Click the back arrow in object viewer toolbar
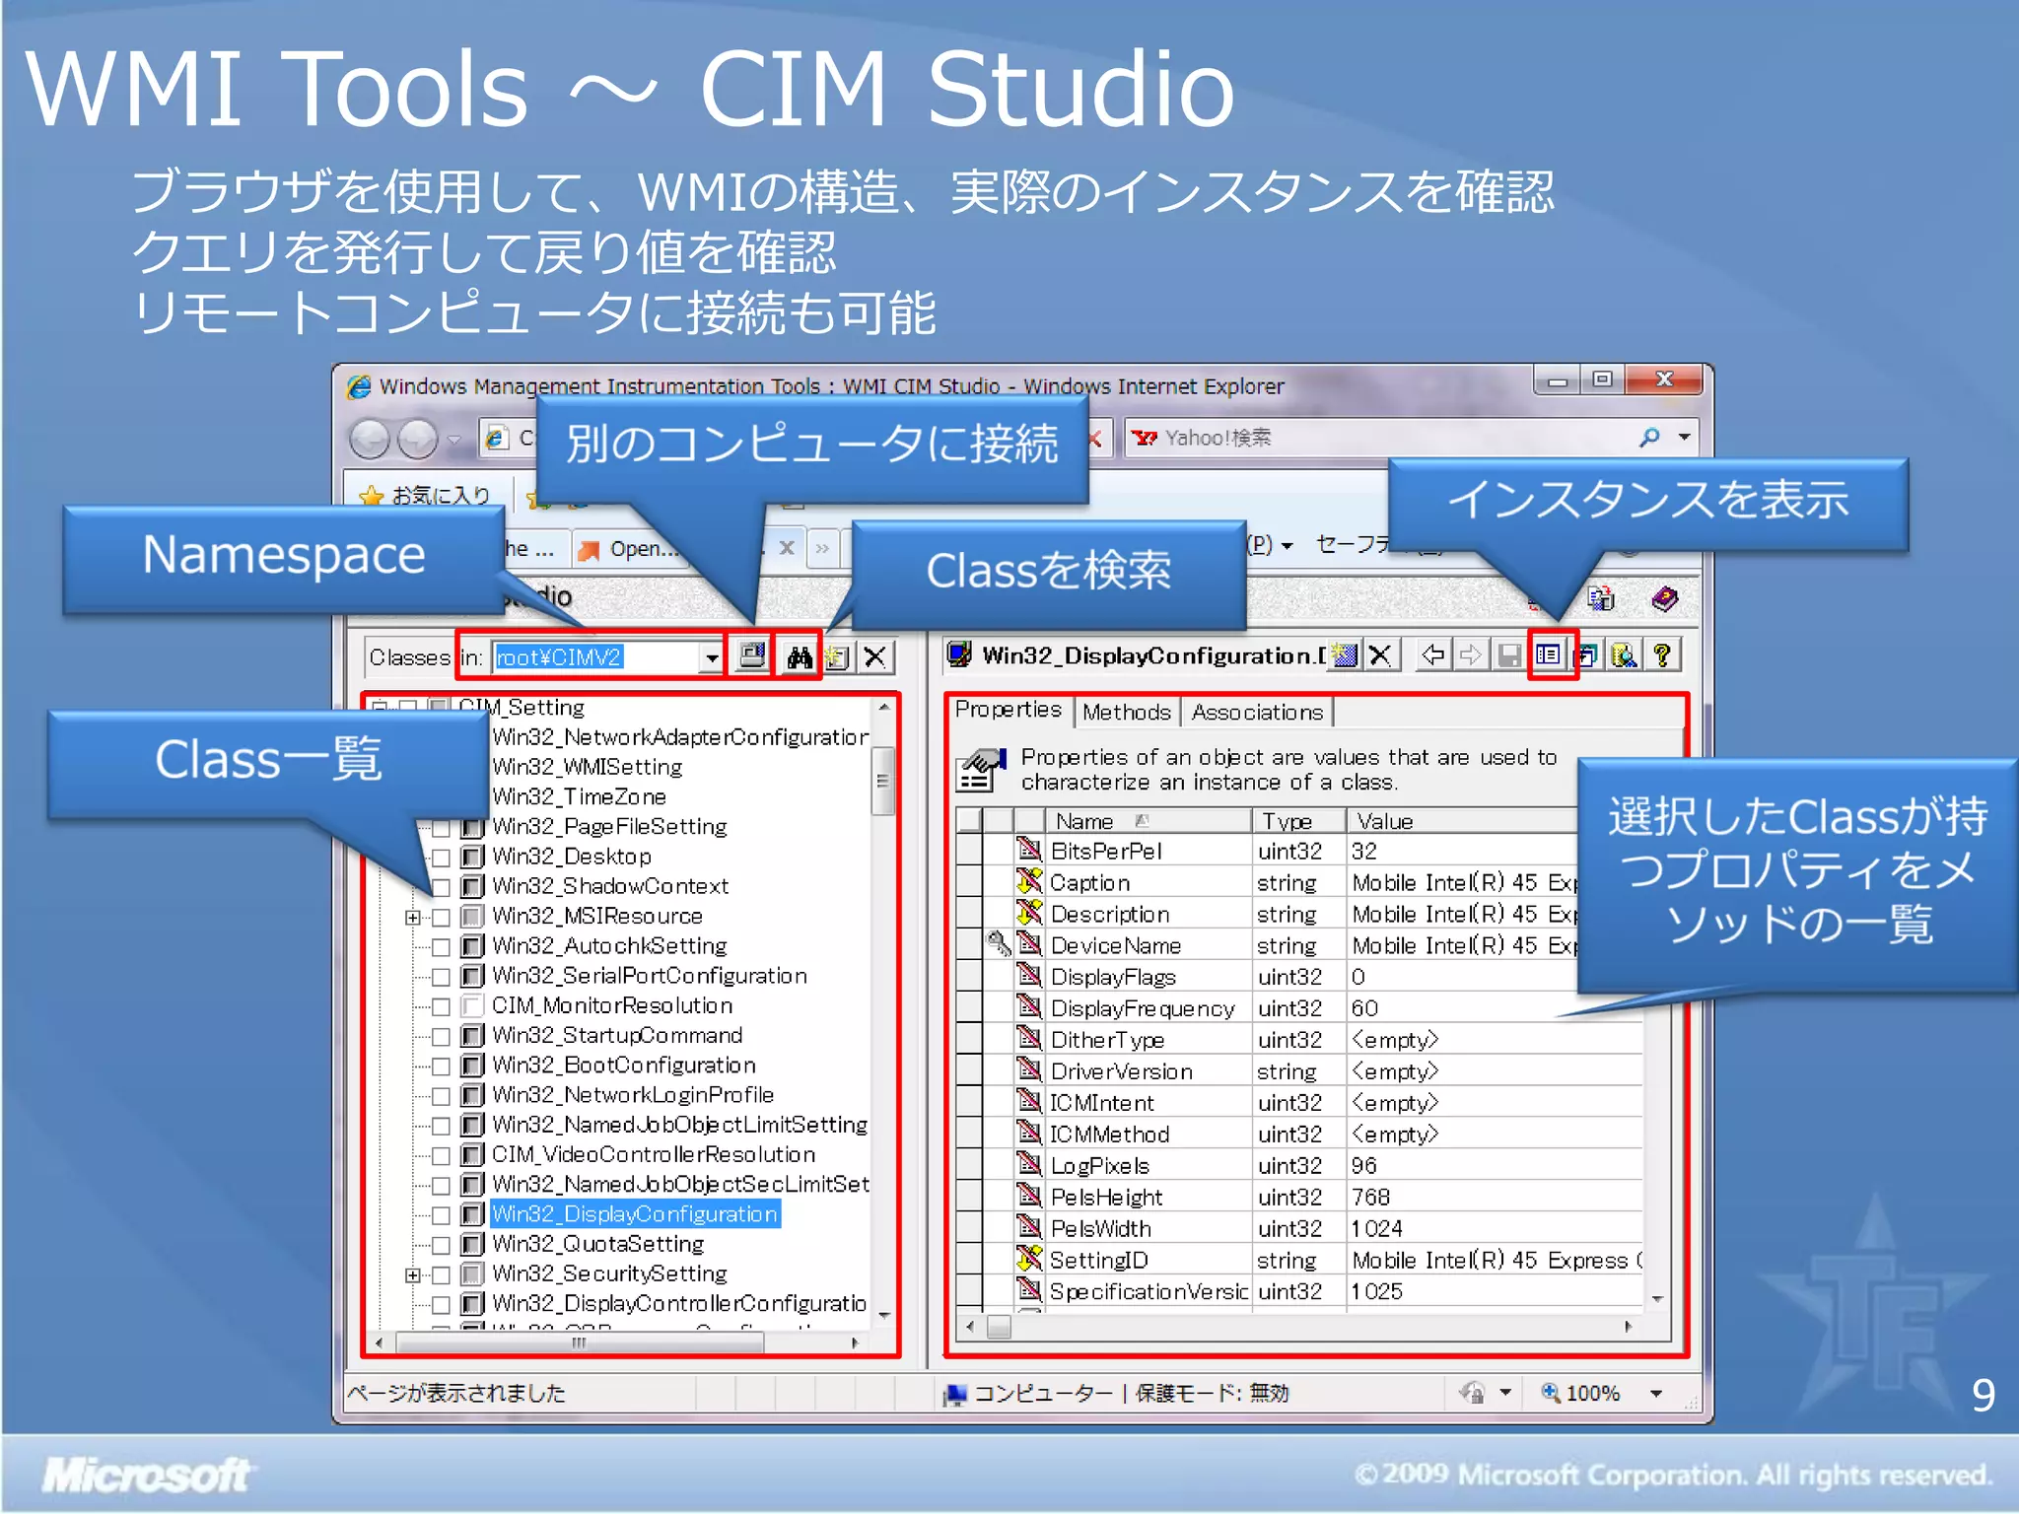The width and height of the screenshot is (2019, 1514). pyautogui.click(x=1433, y=655)
